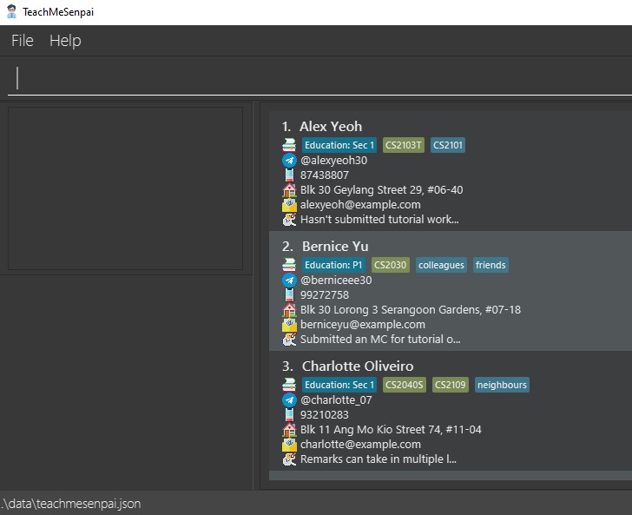632x515 pixels.
Task: Click Telegram icon beside @berniceee30
Action: tap(289, 280)
